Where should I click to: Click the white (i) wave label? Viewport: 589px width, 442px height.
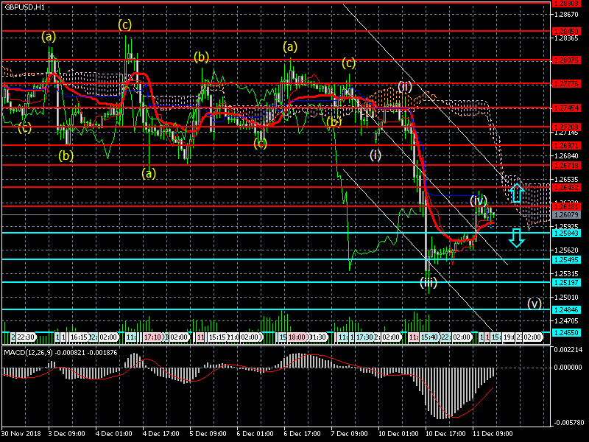pyautogui.click(x=375, y=155)
